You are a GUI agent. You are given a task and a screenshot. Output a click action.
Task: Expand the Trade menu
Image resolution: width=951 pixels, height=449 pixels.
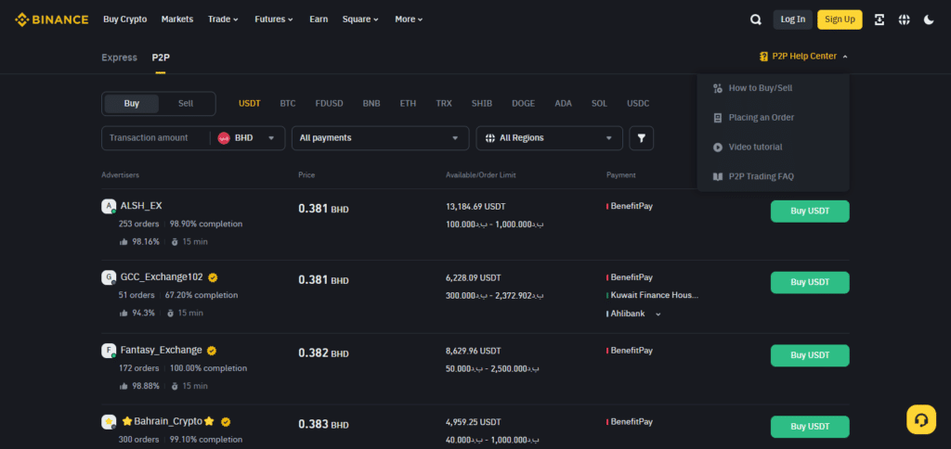click(223, 19)
